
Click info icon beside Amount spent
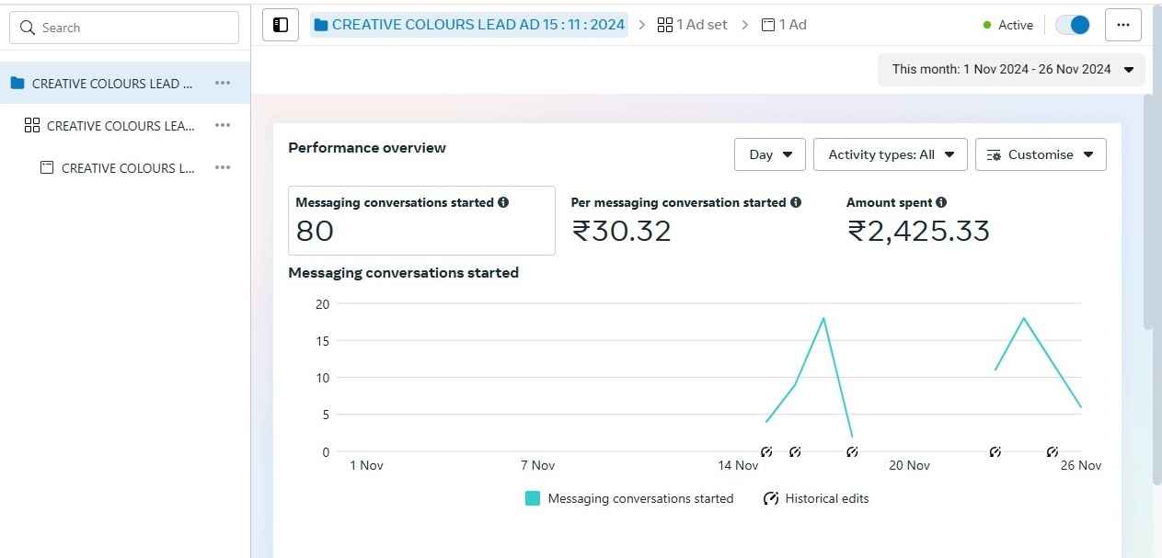pos(941,202)
